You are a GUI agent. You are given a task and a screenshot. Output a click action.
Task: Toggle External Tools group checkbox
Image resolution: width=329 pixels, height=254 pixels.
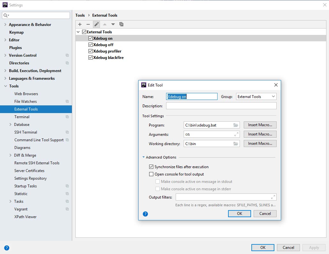pyautogui.click(x=84, y=32)
